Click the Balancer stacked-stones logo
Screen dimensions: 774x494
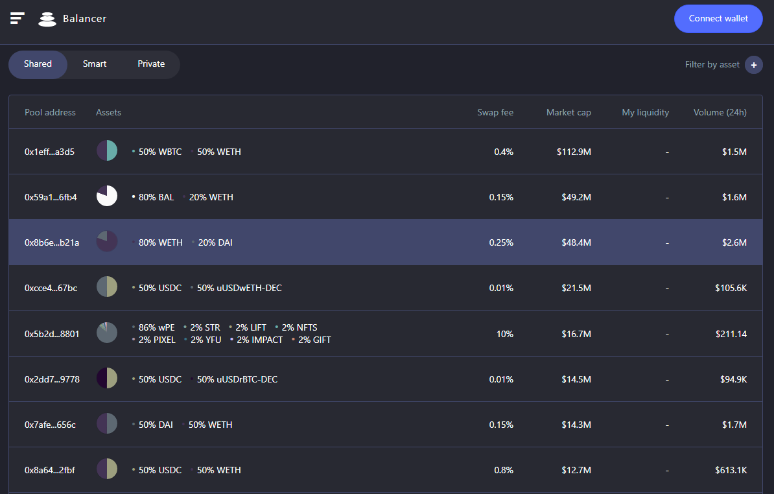pos(47,19)
